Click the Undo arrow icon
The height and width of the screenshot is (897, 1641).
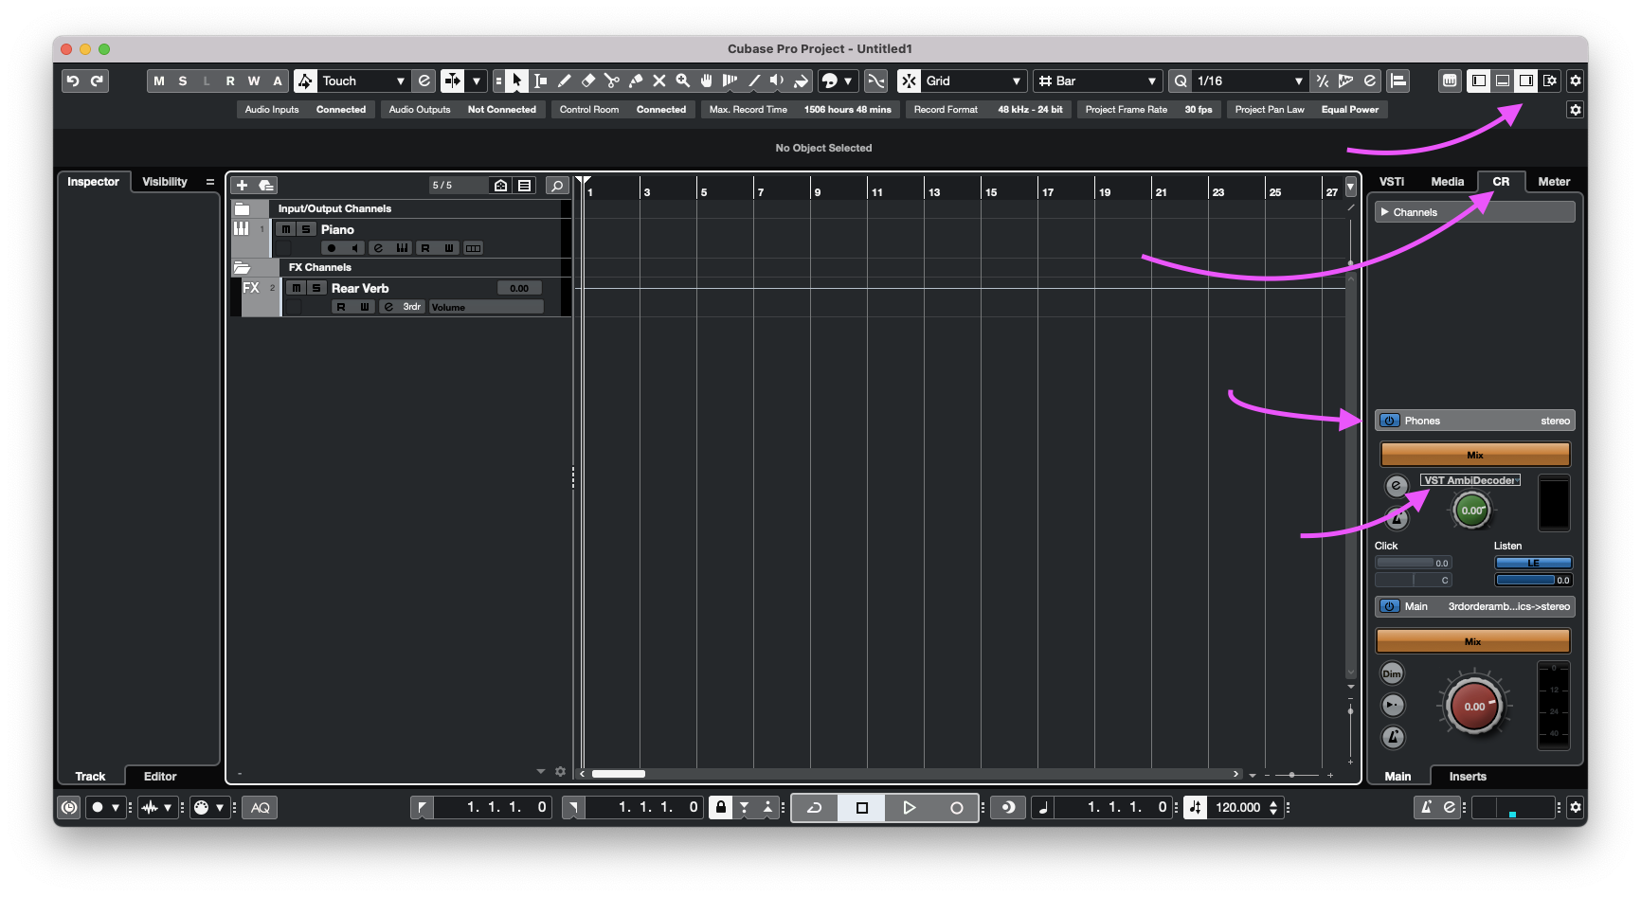pyautogui.click(x=73, y=81)
